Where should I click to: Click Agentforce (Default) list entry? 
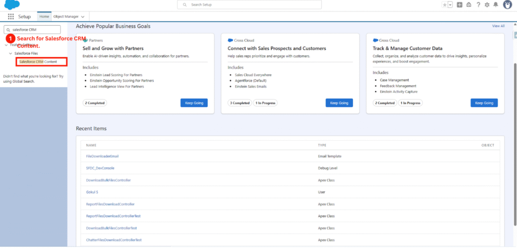(x=250, y=80)
